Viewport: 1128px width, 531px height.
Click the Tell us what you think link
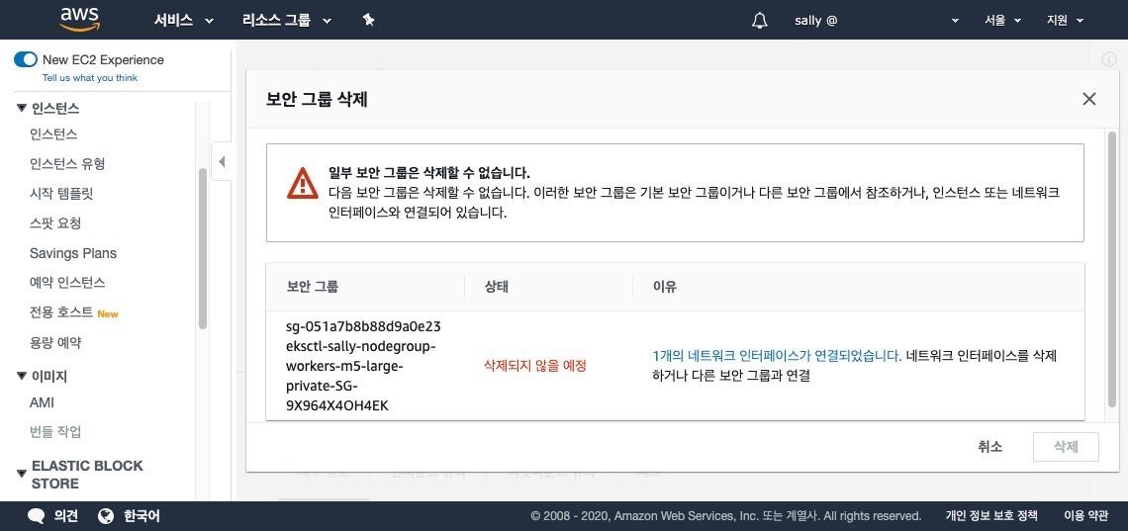click(90, 77)
